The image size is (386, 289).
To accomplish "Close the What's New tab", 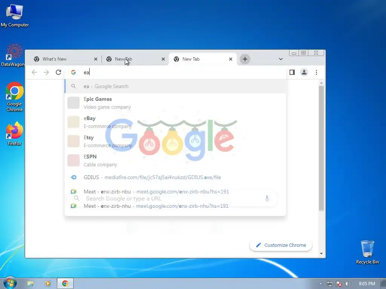I will click(96, 59).
